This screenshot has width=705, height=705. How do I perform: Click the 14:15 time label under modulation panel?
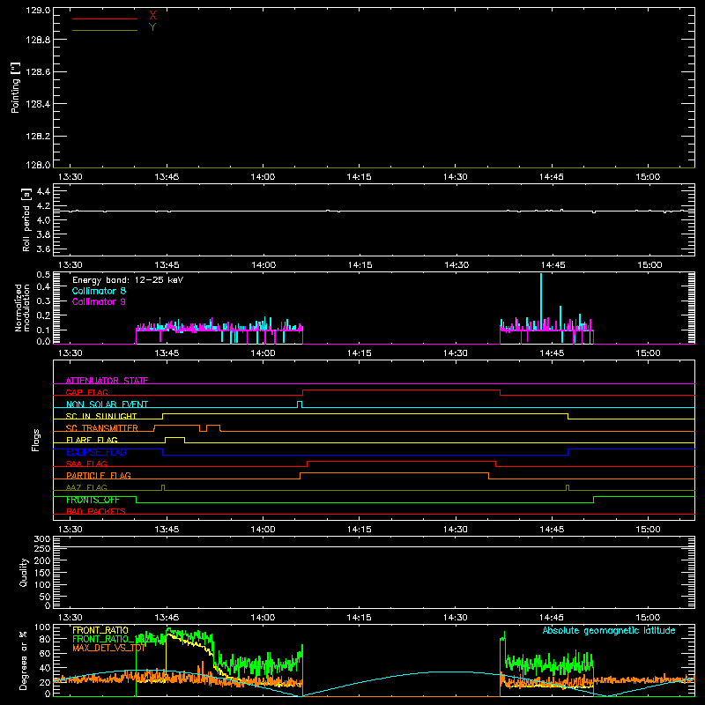pyautogui.click(x=360, y=353)
